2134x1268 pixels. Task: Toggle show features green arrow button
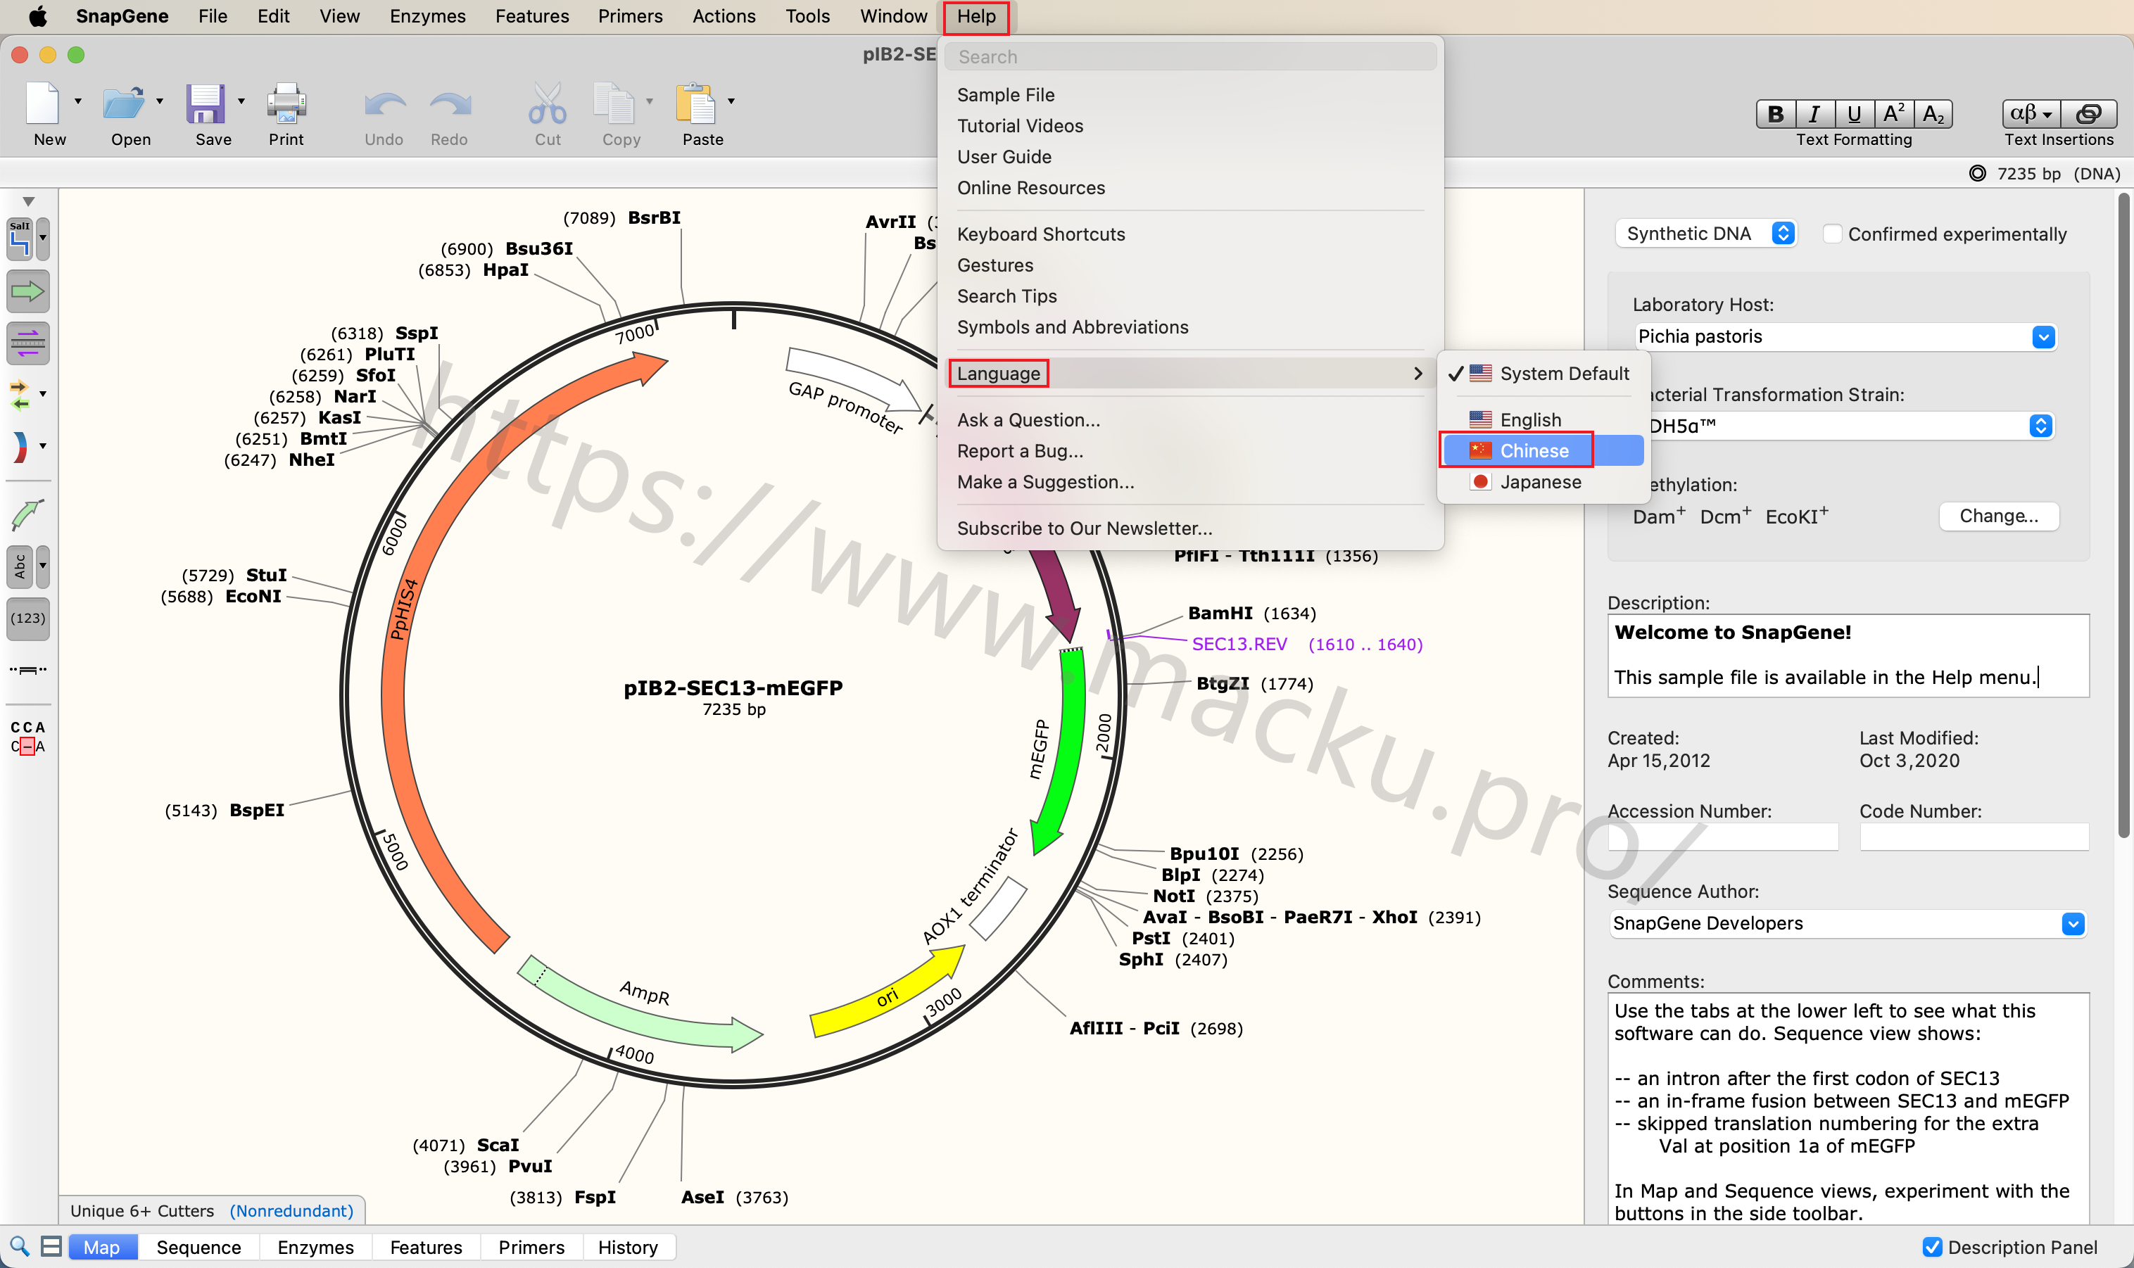click(x=27, y=291)
